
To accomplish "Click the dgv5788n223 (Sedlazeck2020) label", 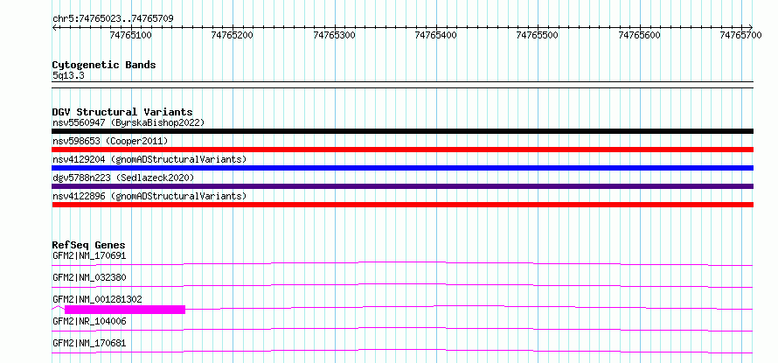I will point(123,178).
